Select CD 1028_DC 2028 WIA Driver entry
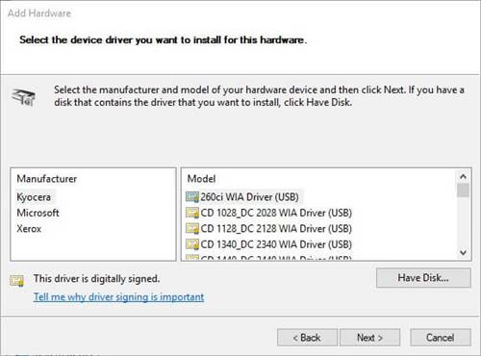Image resolution: width=481 pixels, height=356 pixels. coord(276,213)
